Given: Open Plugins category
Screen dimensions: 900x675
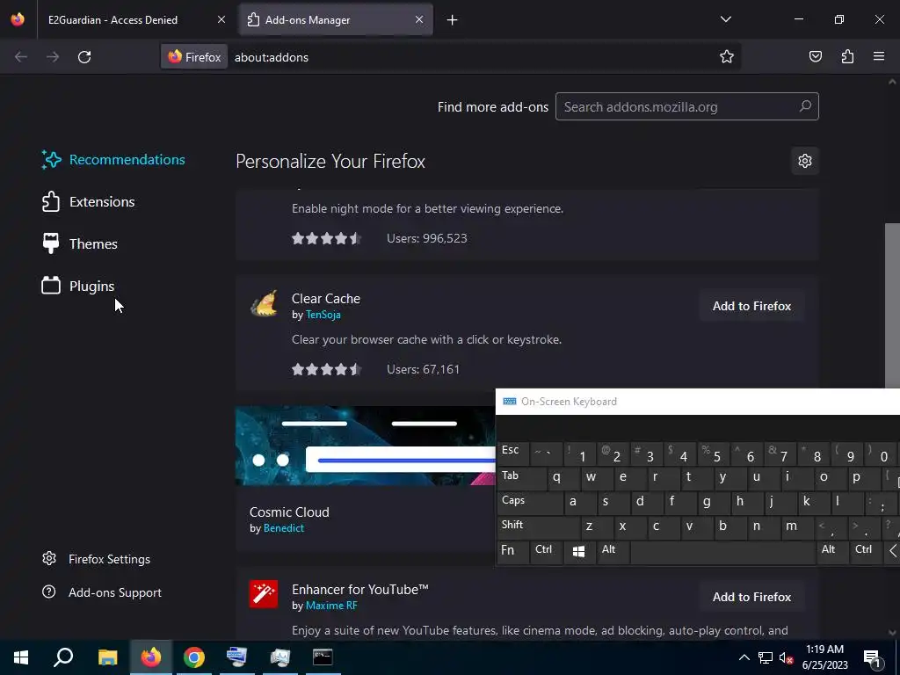Looking at the screenshot, I should point(77,286).
